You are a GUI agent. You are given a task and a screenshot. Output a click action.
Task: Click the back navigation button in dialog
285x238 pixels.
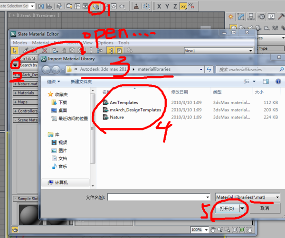[x=46, y=70]
